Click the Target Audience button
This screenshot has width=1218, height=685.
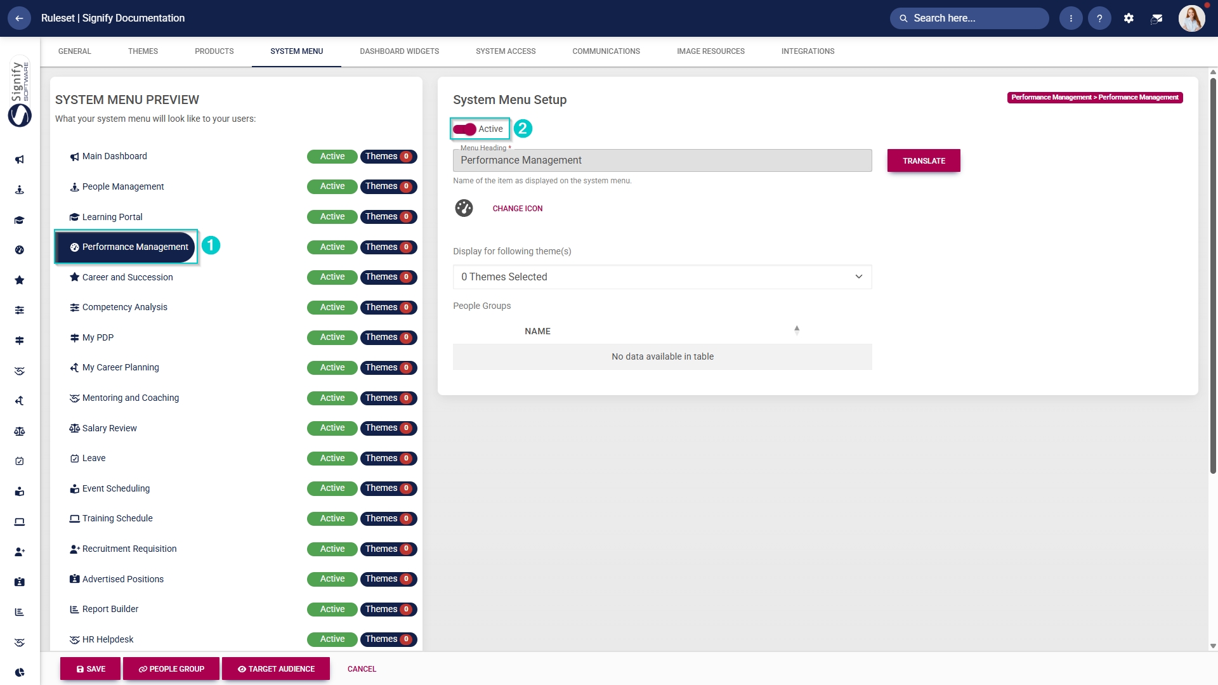pyautogui.click(x=276, y=669)
